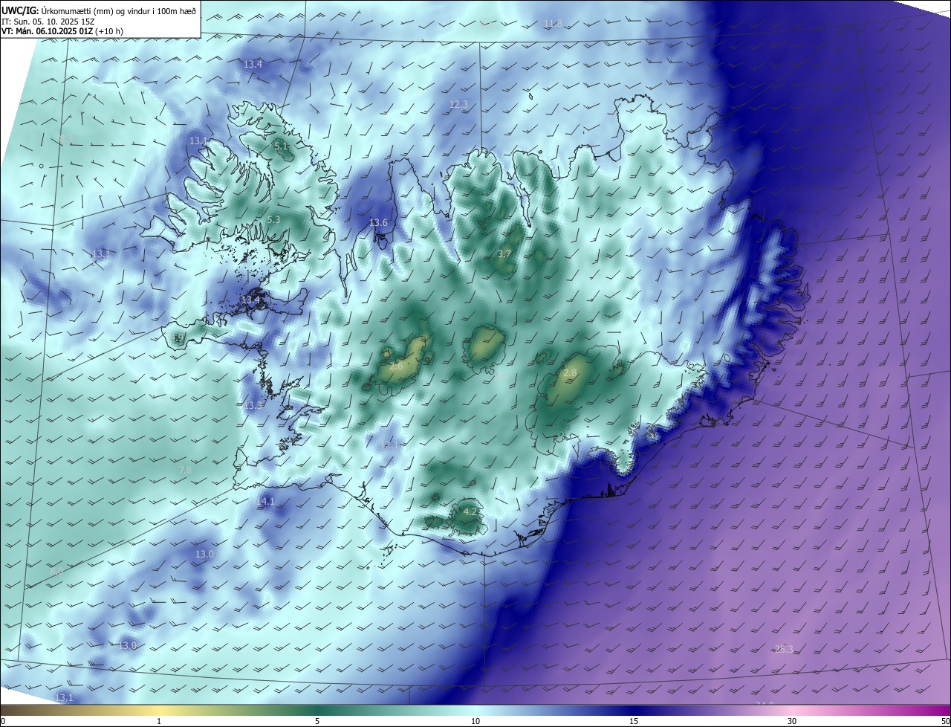Click the 4.2 value on the southern glacier
951x727 pixels.
[470, 512]
